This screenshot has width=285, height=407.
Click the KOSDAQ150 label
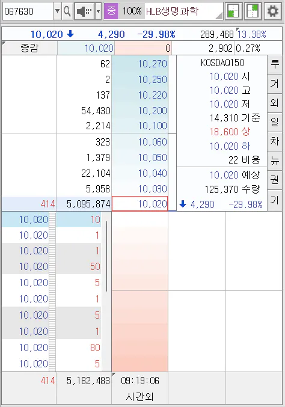tap(222, 63)
